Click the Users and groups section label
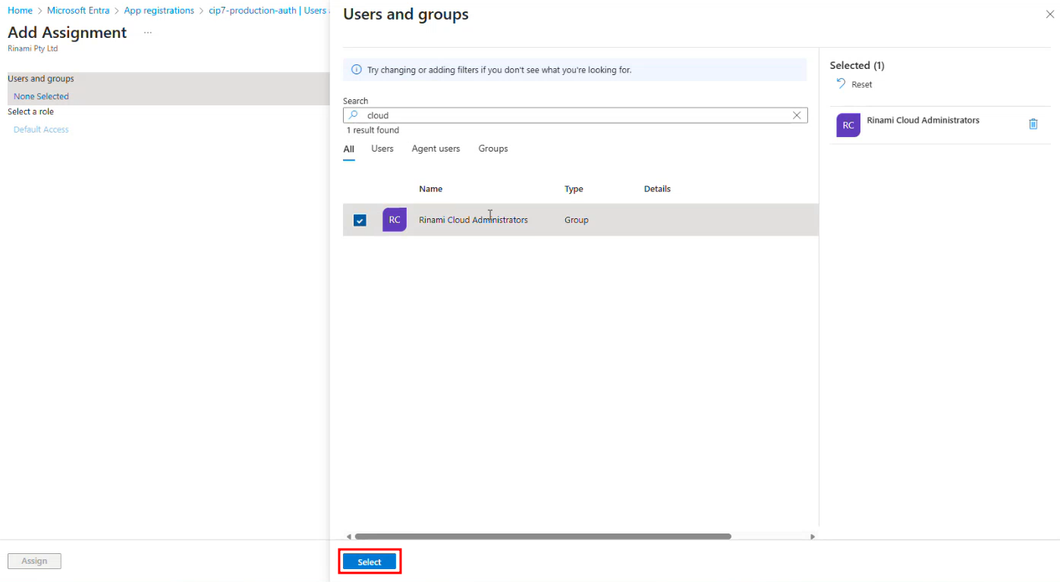The image size is (1060, 582). coord(41,79)
